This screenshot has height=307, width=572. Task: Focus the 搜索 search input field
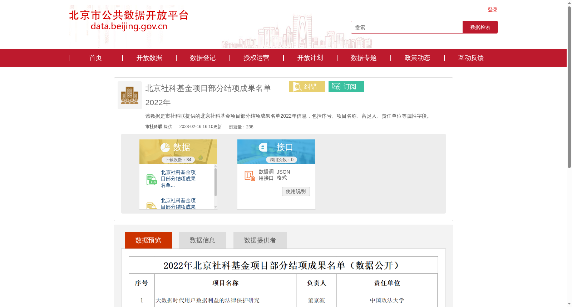[x=406, y=27]
